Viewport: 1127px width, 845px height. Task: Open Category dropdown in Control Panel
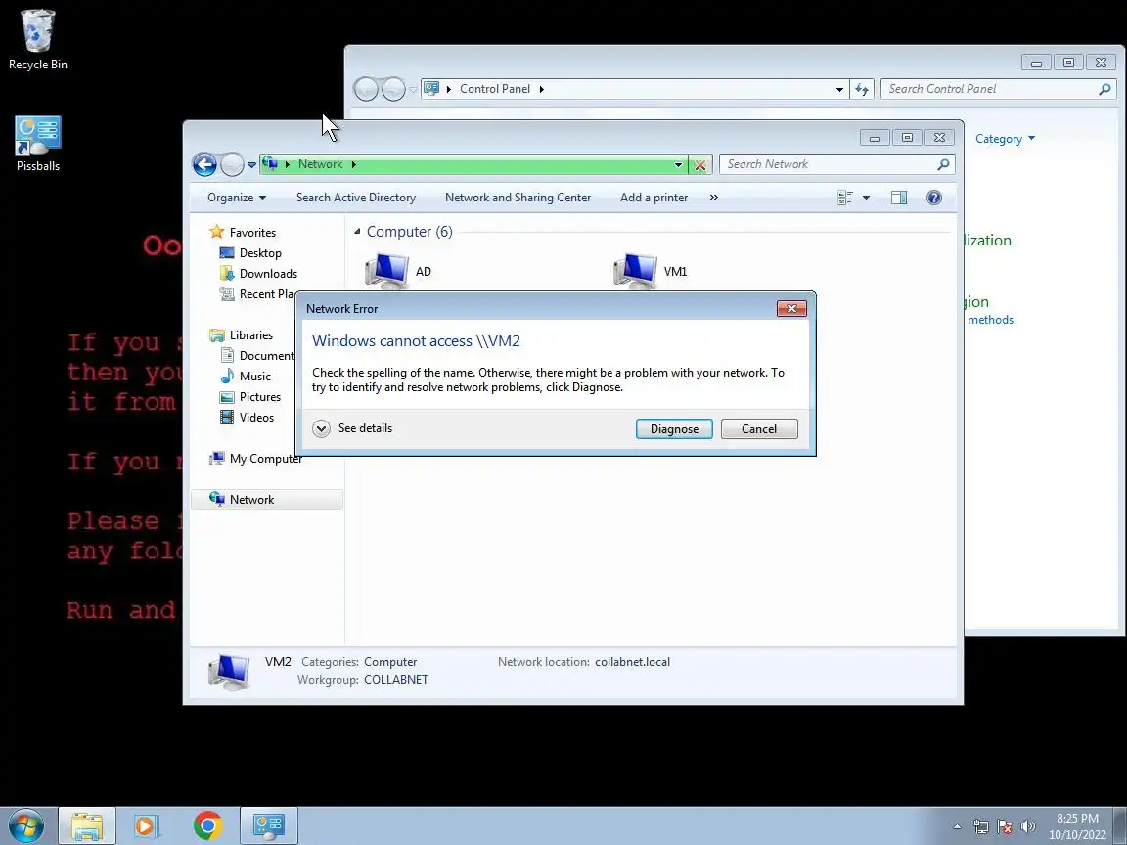[1005, 139]
